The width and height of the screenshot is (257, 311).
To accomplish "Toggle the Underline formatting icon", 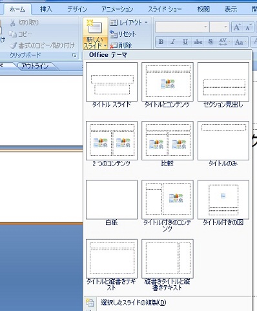I will pos(185,41).
